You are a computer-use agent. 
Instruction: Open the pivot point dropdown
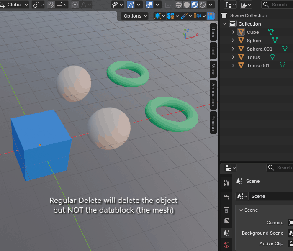coord(38,5)
